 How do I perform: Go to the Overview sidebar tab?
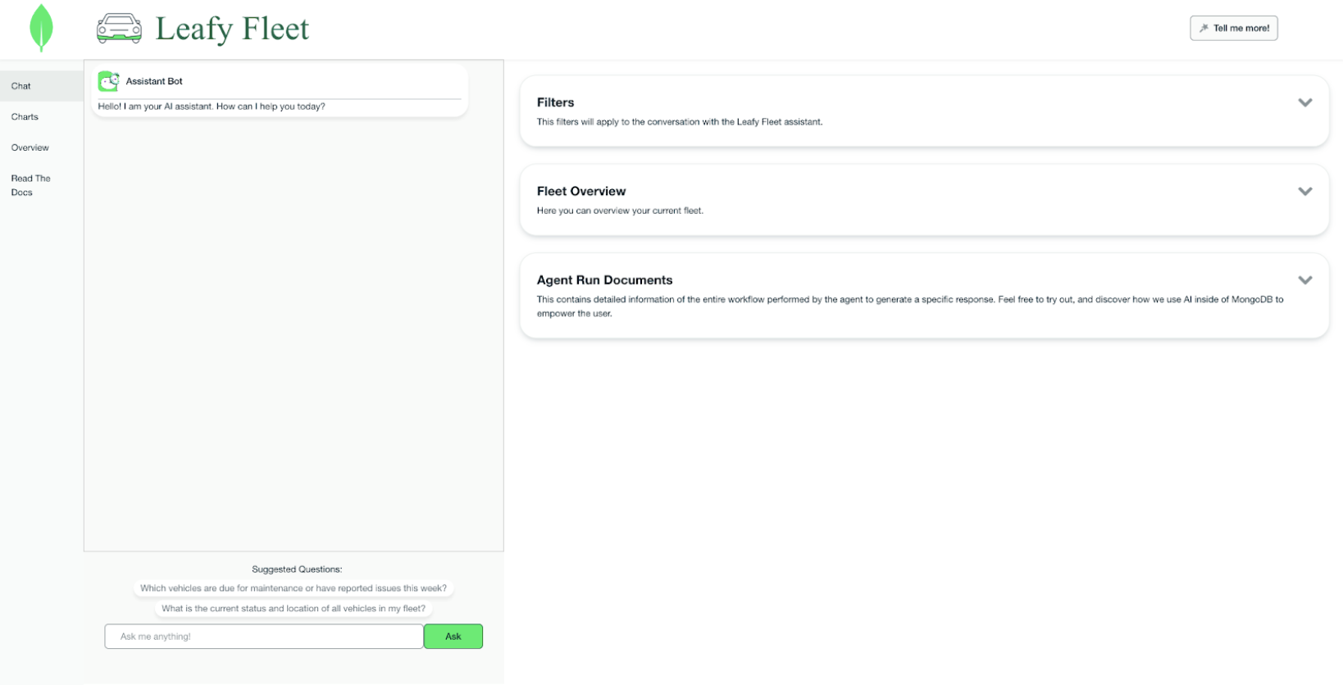[x=30, y=147]
